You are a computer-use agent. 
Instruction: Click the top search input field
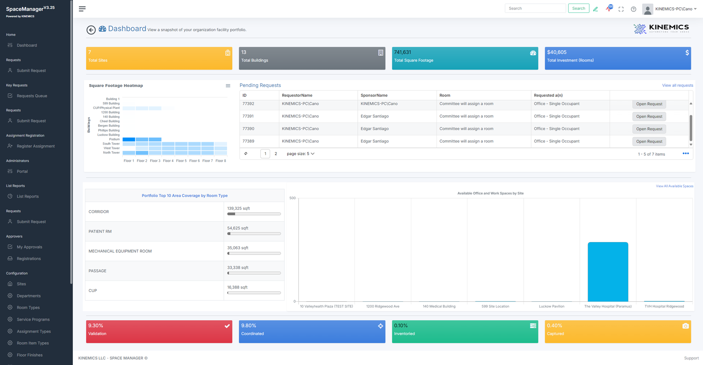(x=535, y=8)
